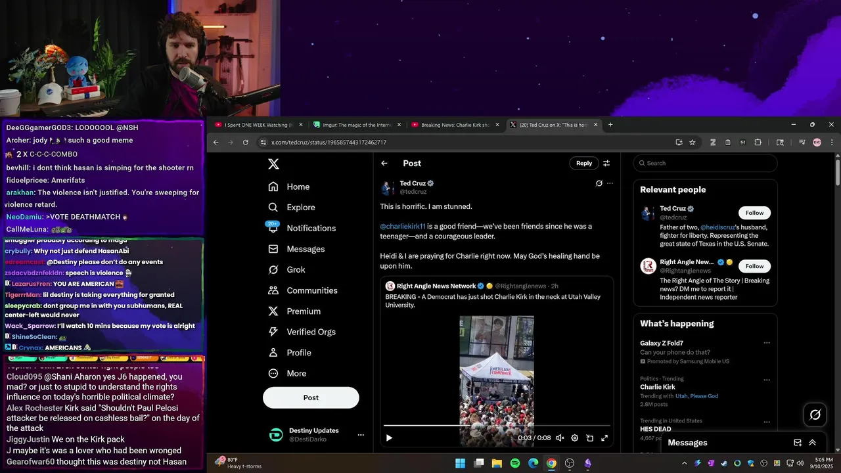Open Grok in the X sidebar

(287, 269)
